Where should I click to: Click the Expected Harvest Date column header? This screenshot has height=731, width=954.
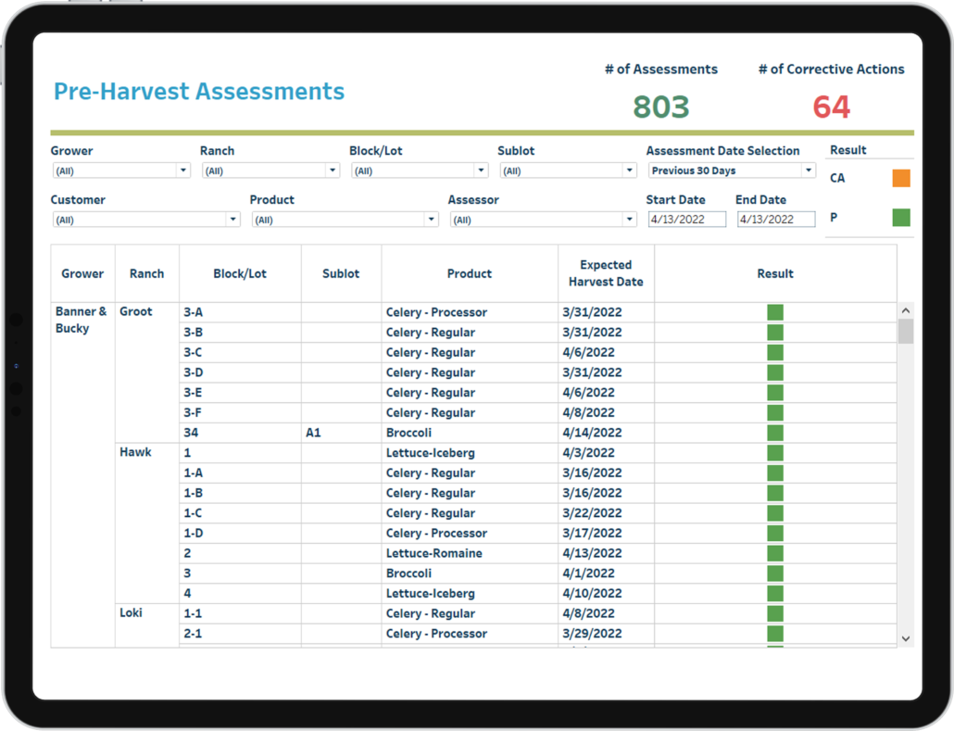606,273
